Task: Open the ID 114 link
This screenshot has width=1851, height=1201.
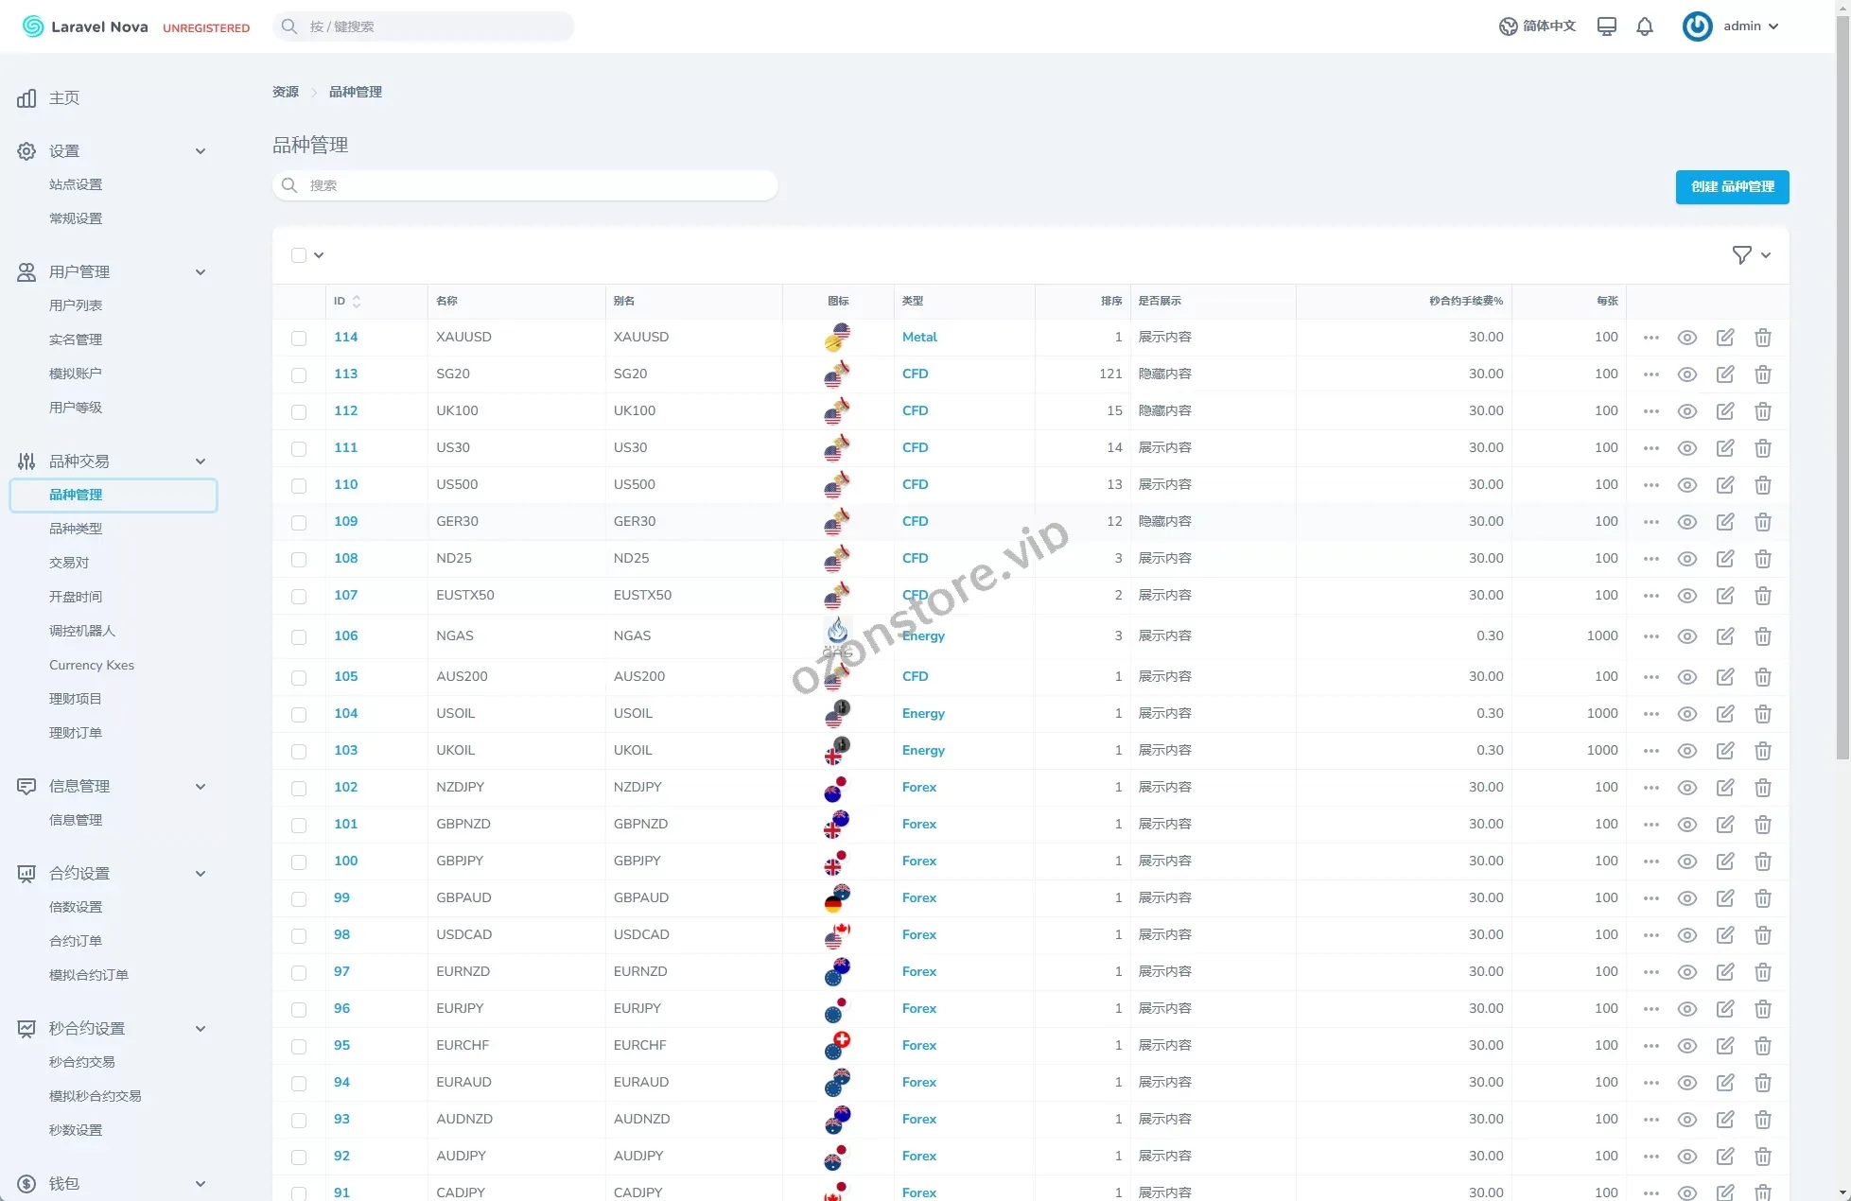Action: pyautogui.click(x=345, y=338)
